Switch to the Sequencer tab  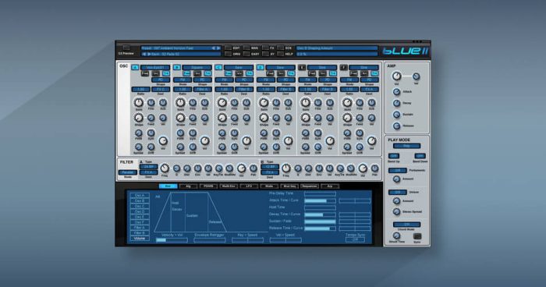coord(309,186)
